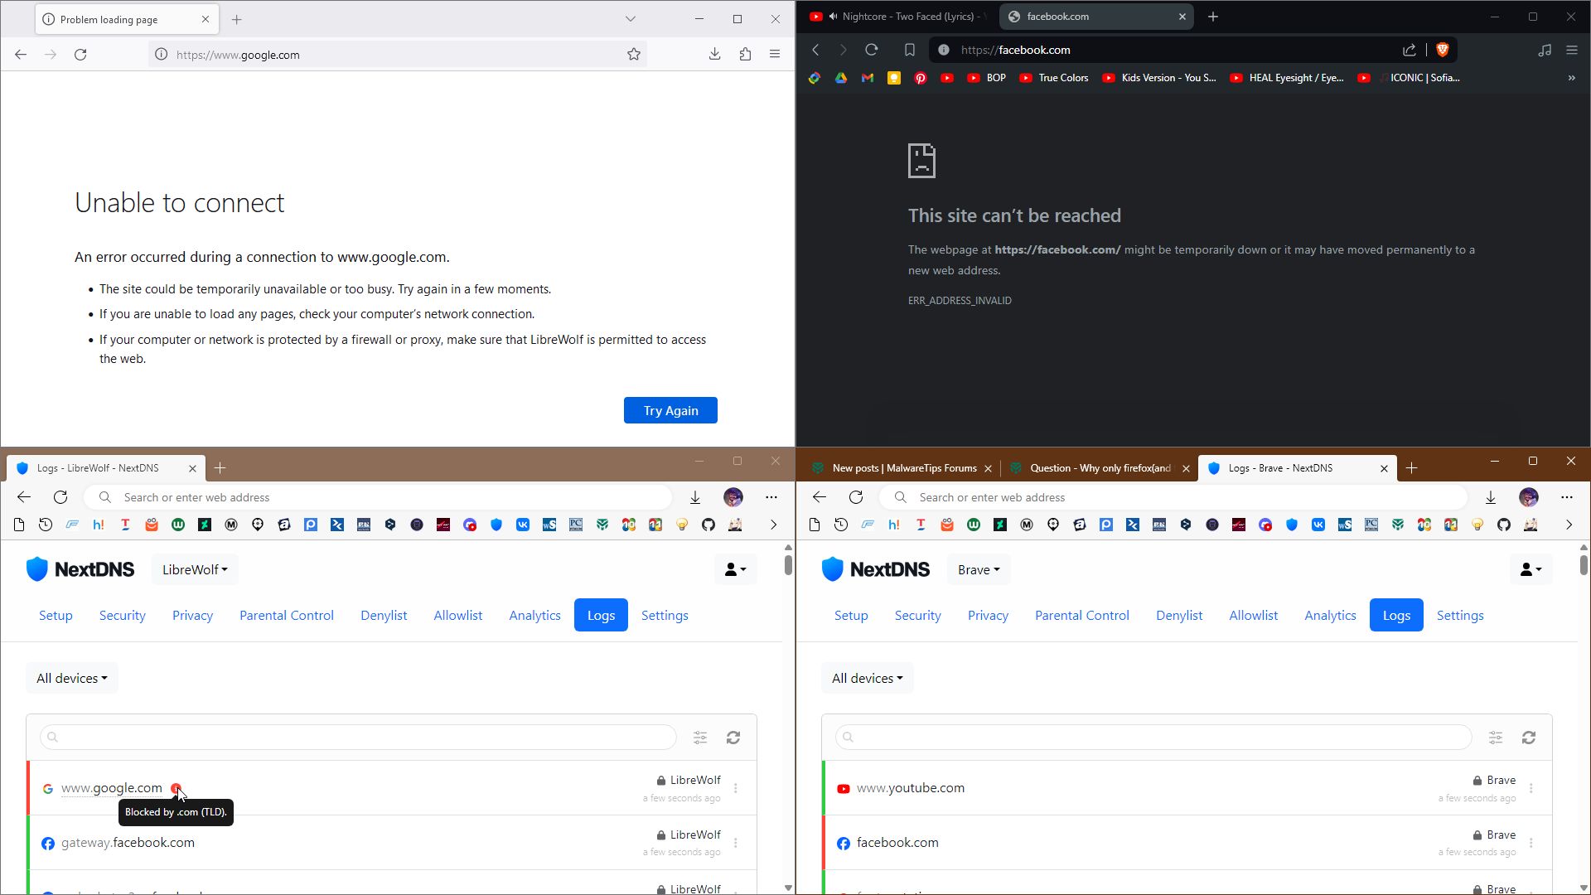Click the https://www.google.com address field

pyautogui.click(x=398, y=55)
